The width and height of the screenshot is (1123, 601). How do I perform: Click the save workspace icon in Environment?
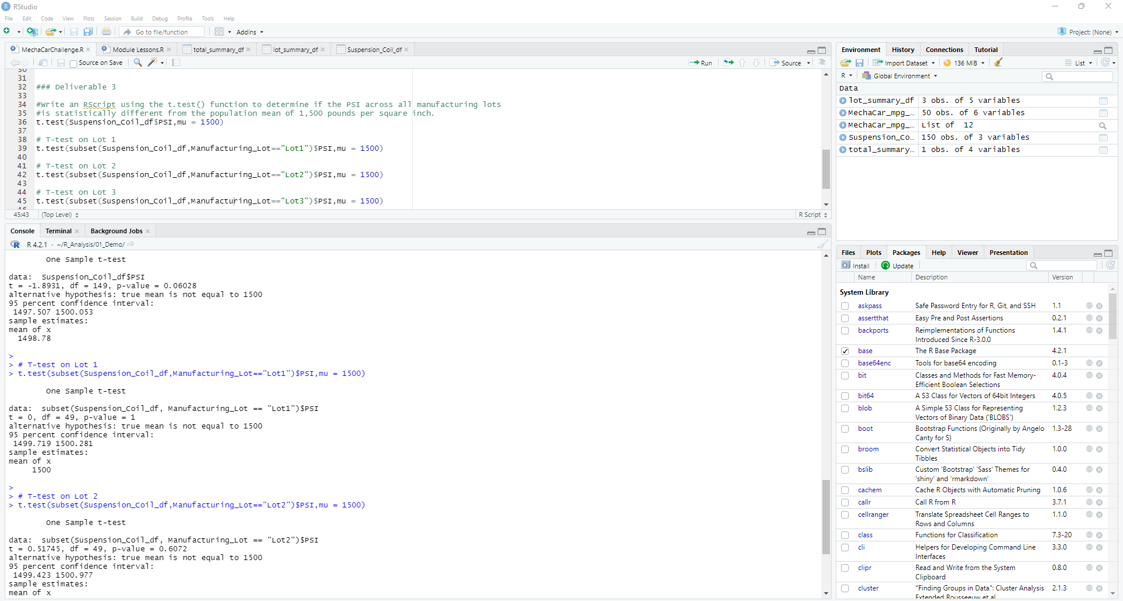(x=859, y=63)
